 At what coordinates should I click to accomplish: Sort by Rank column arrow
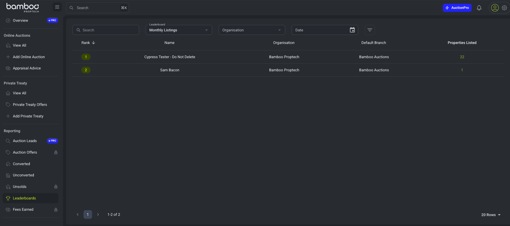(x=93, y=43)
